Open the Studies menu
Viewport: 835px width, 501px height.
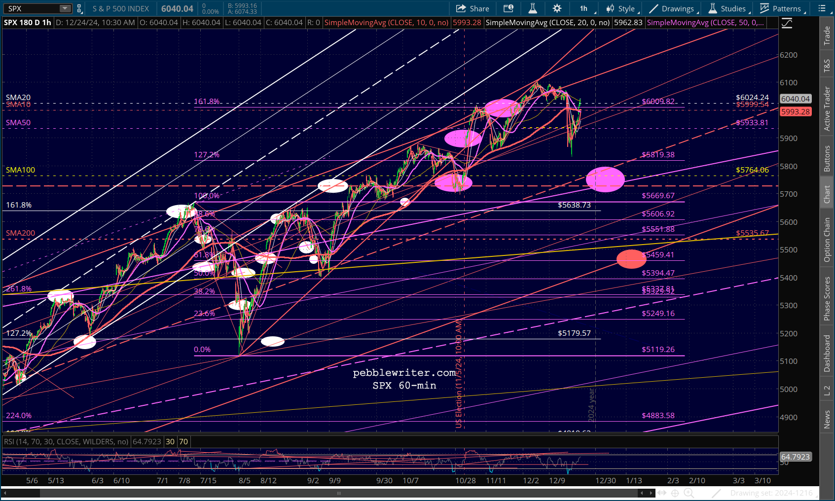pyautogui.click(x=728, y=8)
